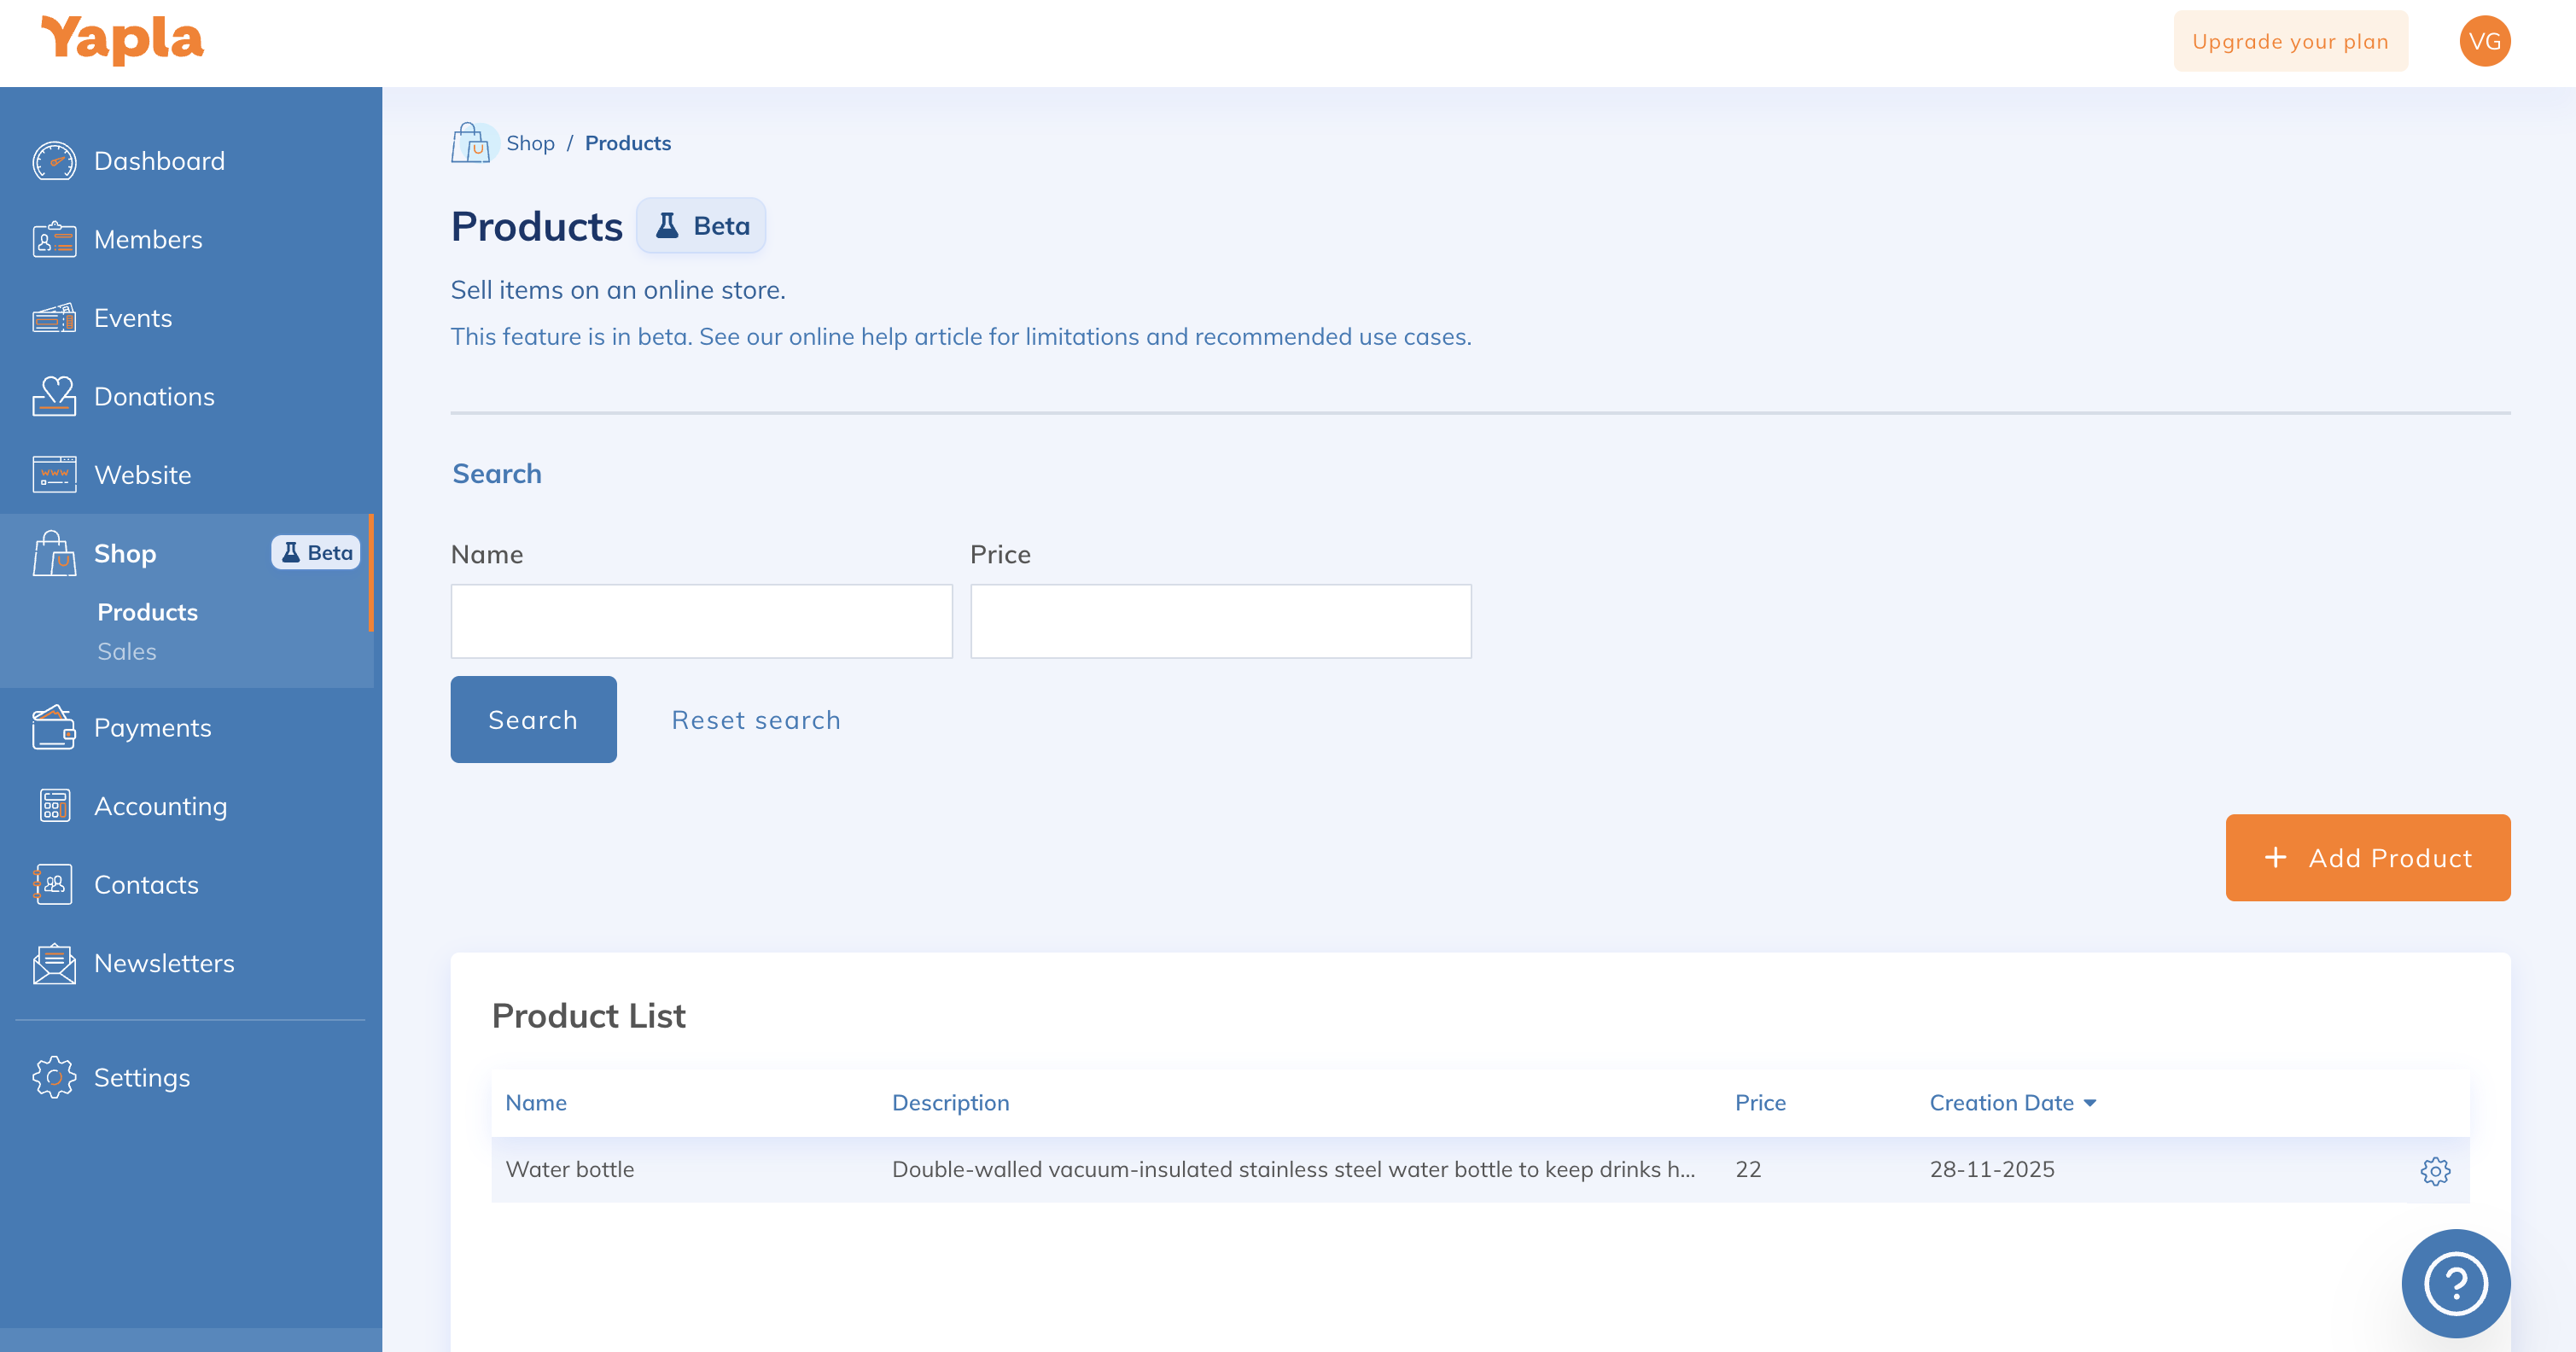Screen dimensions: 2576x1352
Task: Select the Members sidebar icon
Action: (x=54, y=239)
